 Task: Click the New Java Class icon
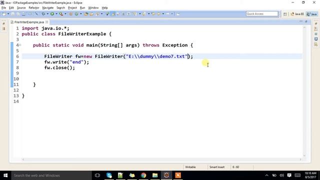coord(76,14)
